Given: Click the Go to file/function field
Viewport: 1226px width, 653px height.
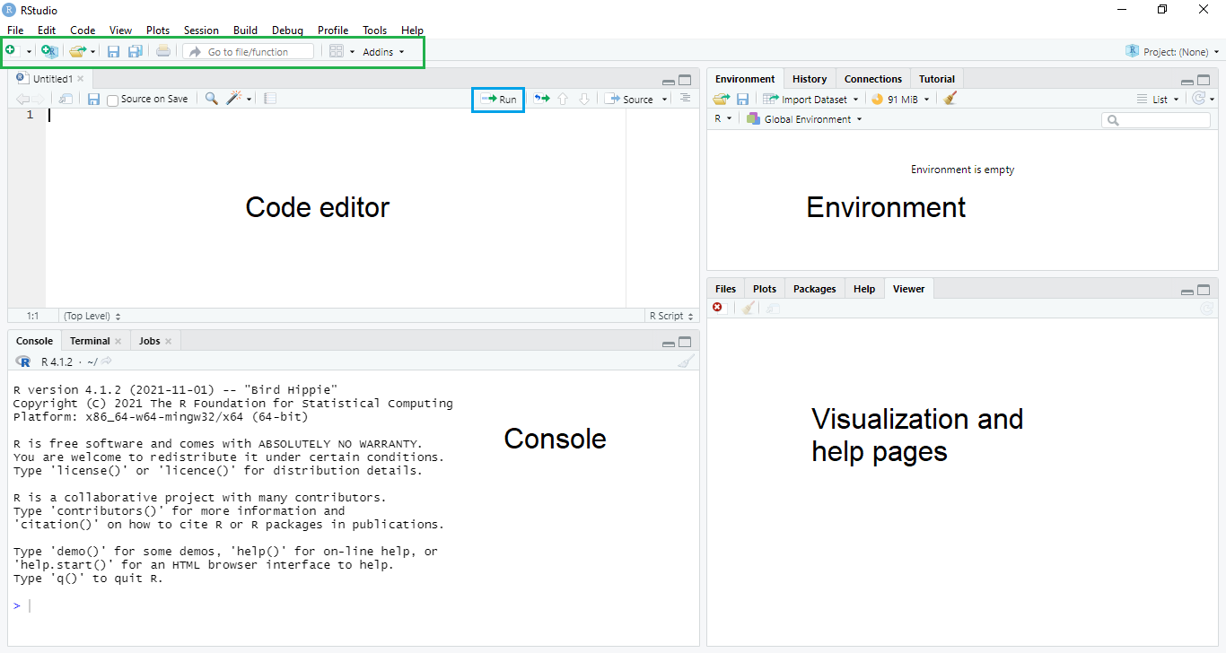Looking at the screenshot, I should [x=249, y=52].
